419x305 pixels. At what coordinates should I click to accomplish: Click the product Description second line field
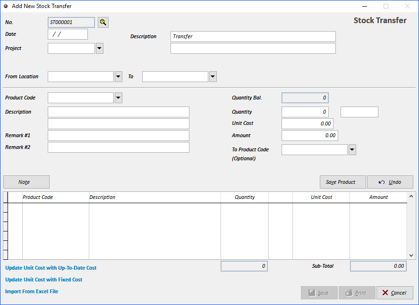pos(119,124)
